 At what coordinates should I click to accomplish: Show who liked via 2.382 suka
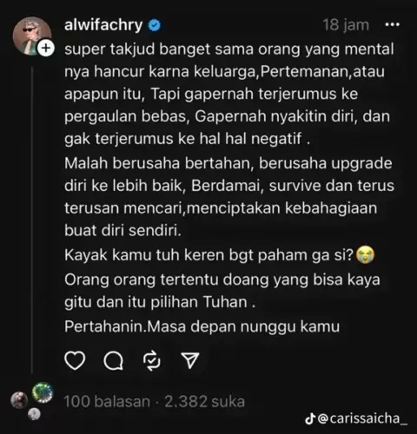tap(204, 402)
